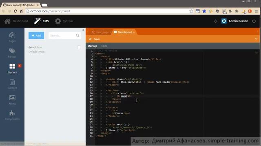The width and height of the screenshot is (261, 146).
Task: Select Layouts in sidebar
Action: 12,69
